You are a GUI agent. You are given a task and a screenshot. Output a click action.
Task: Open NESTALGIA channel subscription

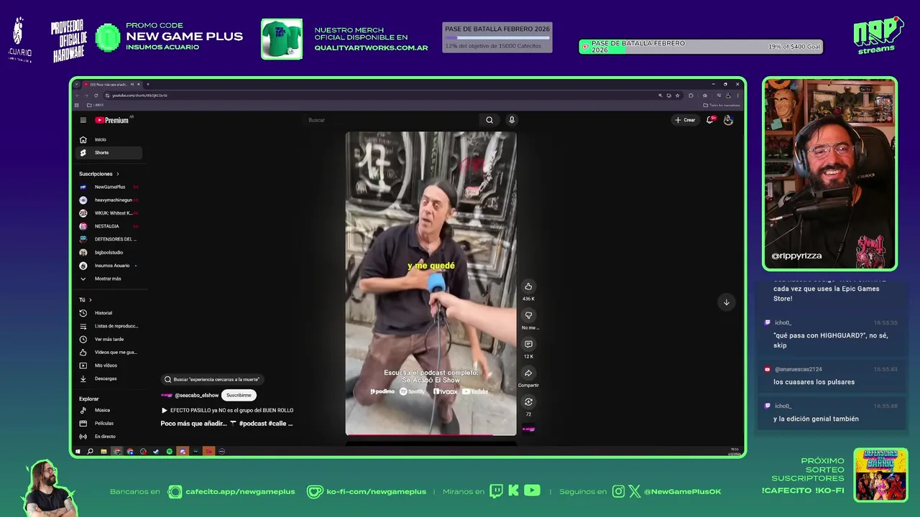tap(109, 226)
